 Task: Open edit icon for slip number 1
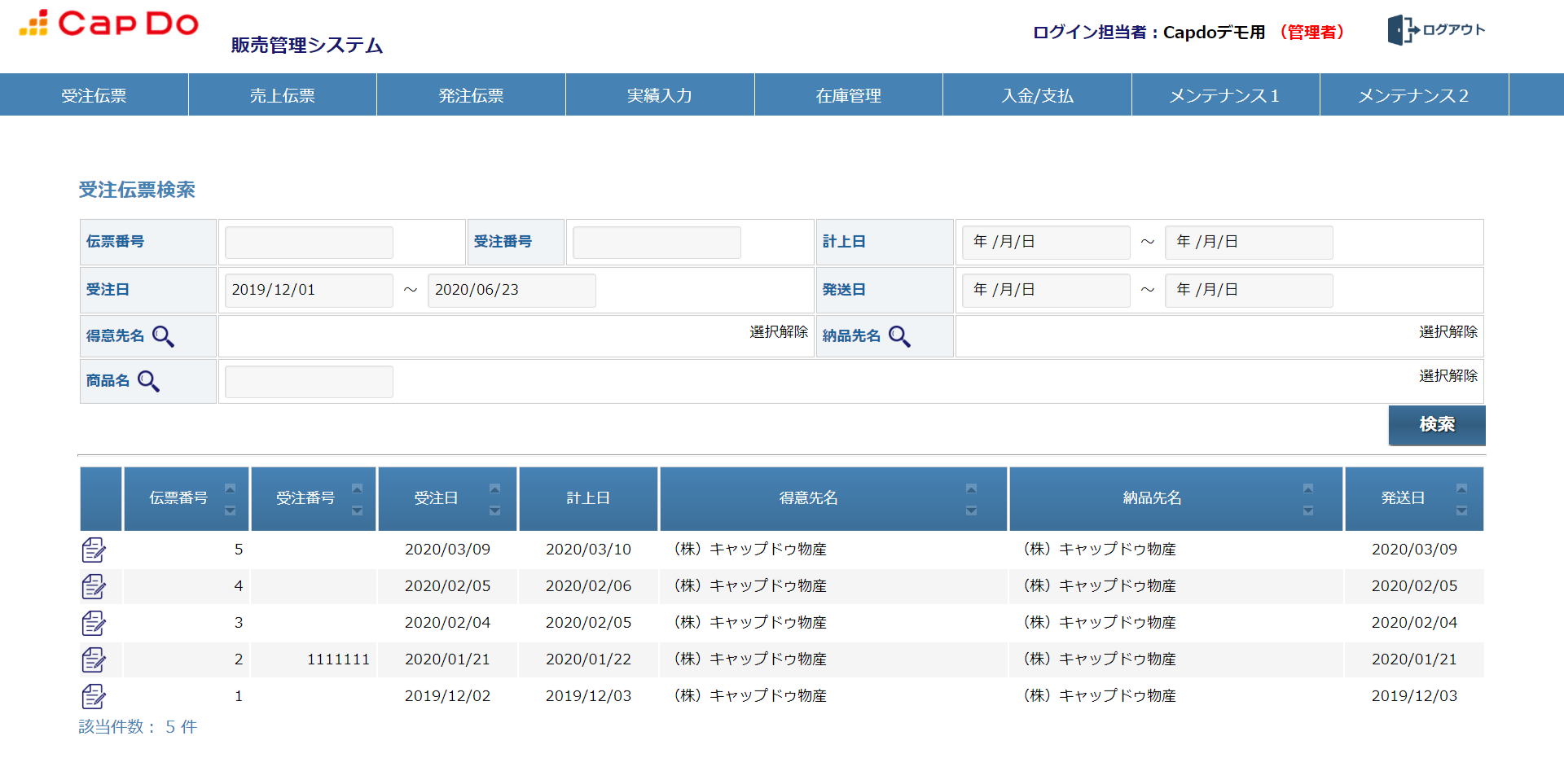point(94,696)
